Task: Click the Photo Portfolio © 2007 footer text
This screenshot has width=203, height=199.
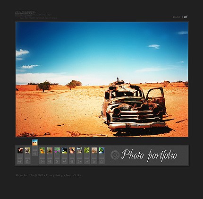Action: tap(29, 175)
